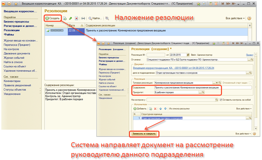This screenshot has width=262, height=160.
Task: Open Найти search in Резолюции toolbar
Action: [x=95, y=18]
